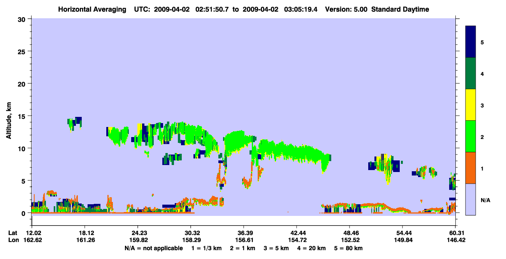Image resolution: width=506 pixels, height=259 pixels.
Task: Click the latitude value 18.12
Action: pyautogui.click(x=85, y=233)
